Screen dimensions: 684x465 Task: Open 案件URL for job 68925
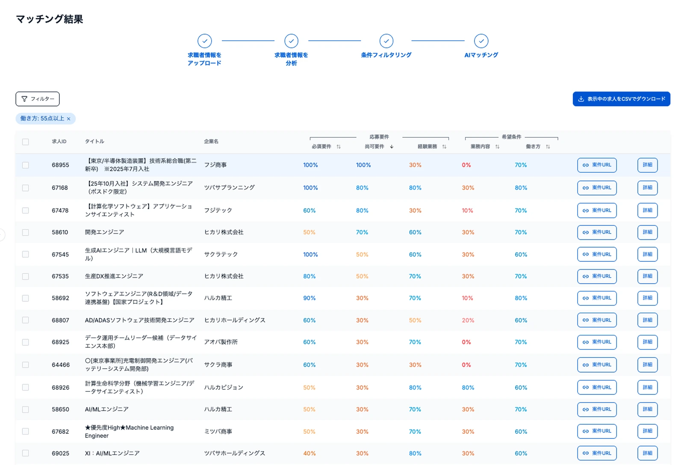pyautogui.click(x=597, y=342)
